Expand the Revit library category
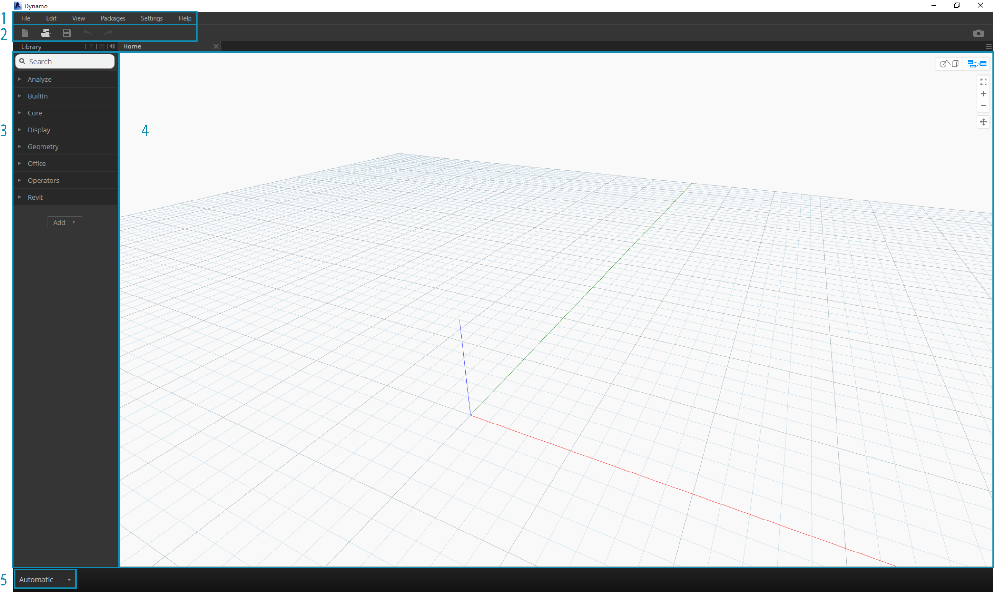994x592 pixels. point(19,197)
